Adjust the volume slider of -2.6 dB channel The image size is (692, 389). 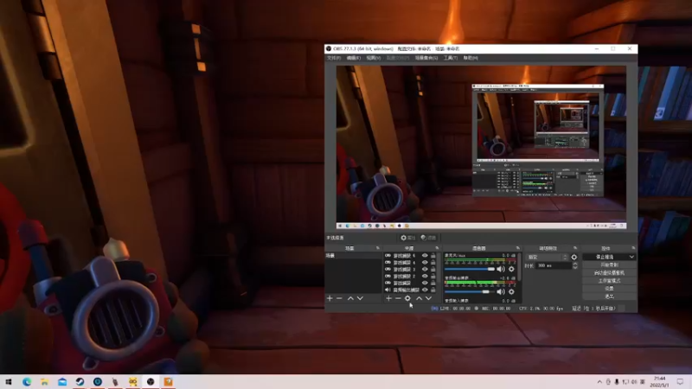pyautogui.click(x=470, y=291)
